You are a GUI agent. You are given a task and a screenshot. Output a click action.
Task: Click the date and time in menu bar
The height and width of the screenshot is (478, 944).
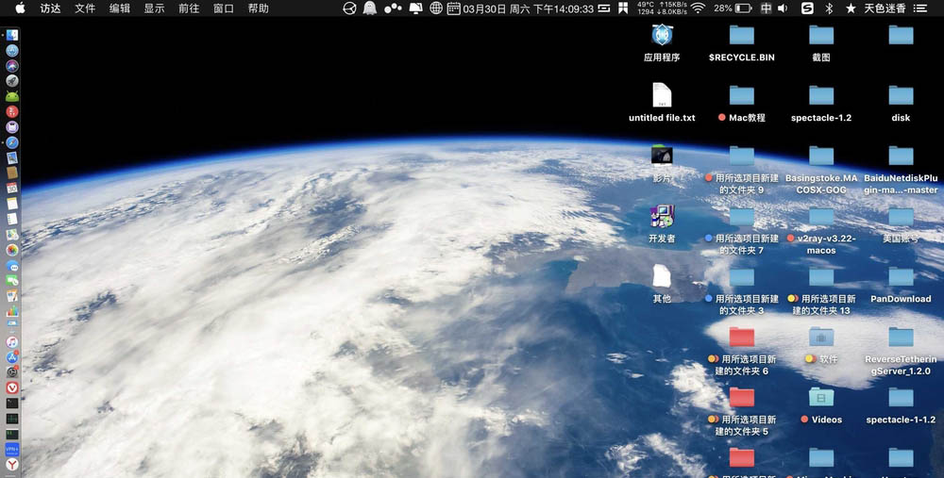tap(528, 9)
